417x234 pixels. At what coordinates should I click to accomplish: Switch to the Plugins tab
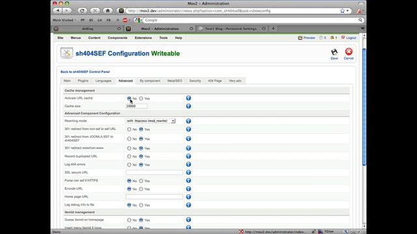click(x=83, y=81)
